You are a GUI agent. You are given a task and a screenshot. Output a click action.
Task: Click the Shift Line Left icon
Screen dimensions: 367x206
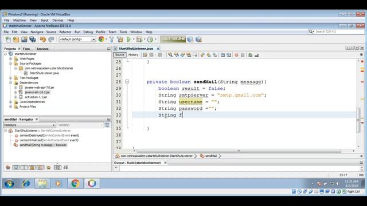click(222, 55)
